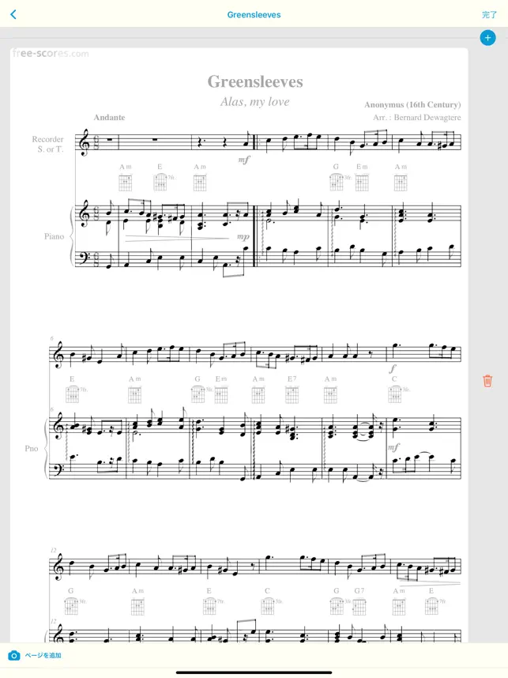
Task: Select the Pno abbreviated staff label
Action: pos(31,448)
